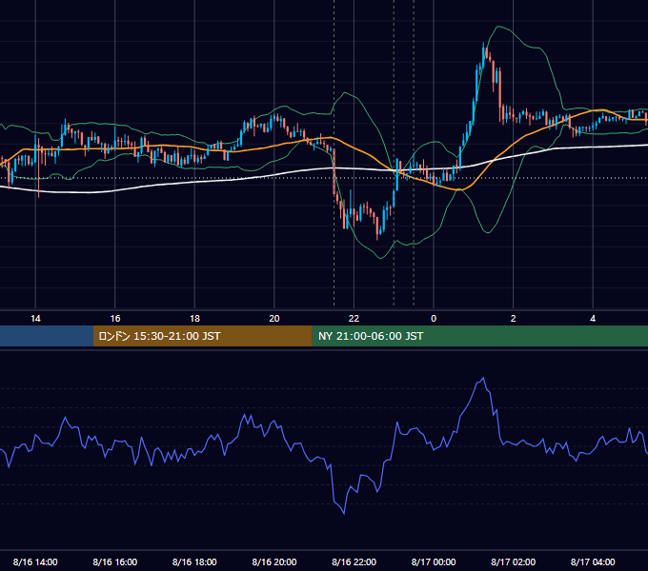Click the 8/16 16:00 date label
The image size is (648, 571).
pos(115,561)
